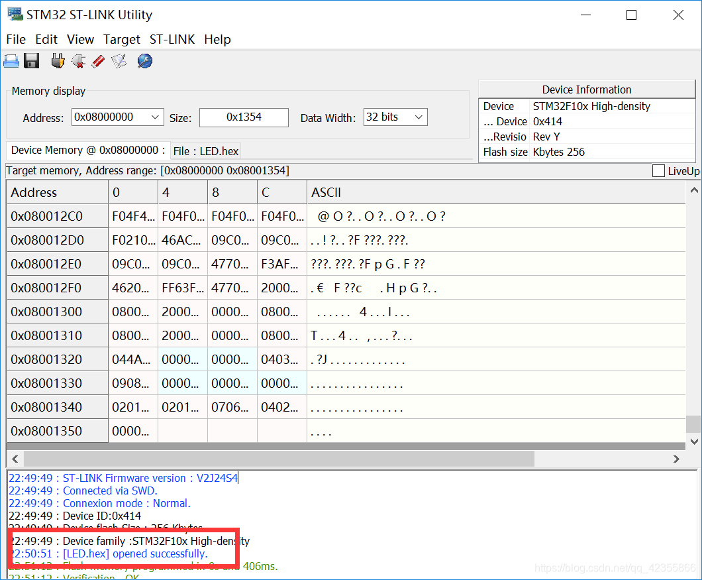Click the column header labeled 8
This screenshot has height=580, width=702.
point(232,192)
